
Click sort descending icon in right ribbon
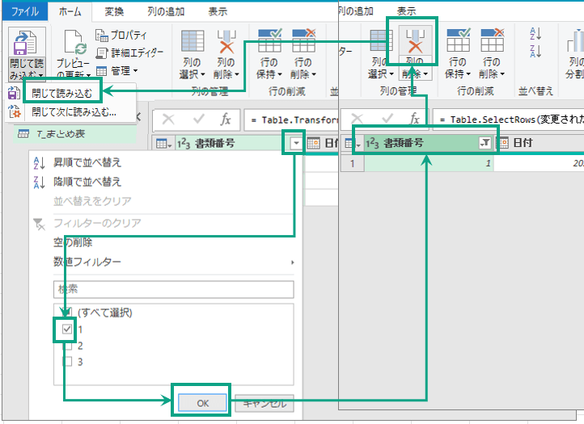coord(535,52)
